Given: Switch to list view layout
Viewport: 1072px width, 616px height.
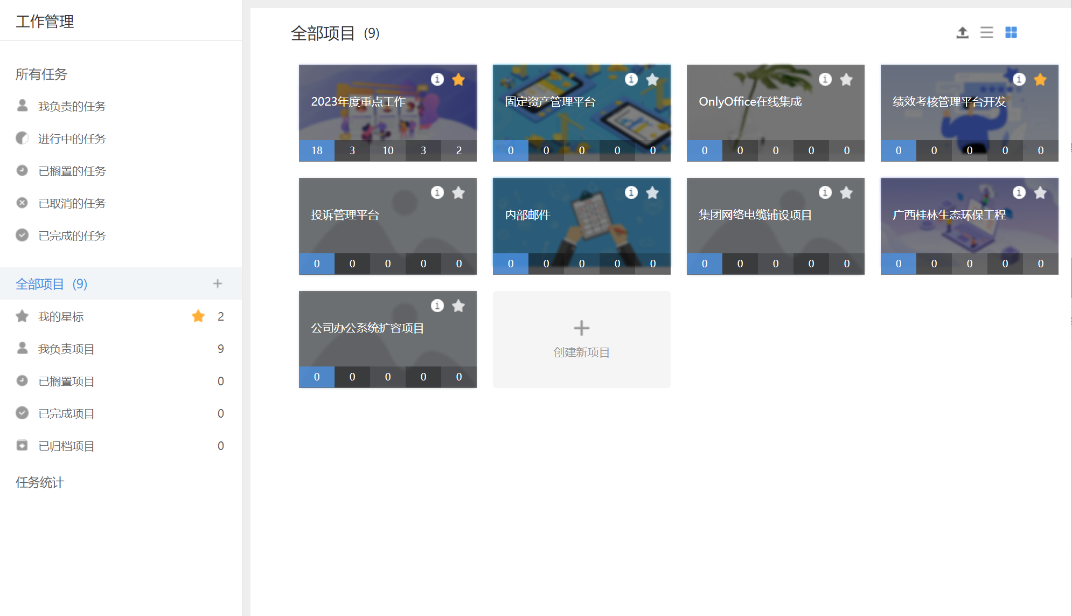Looking at the screenshot, I should [x=986, y=33].
